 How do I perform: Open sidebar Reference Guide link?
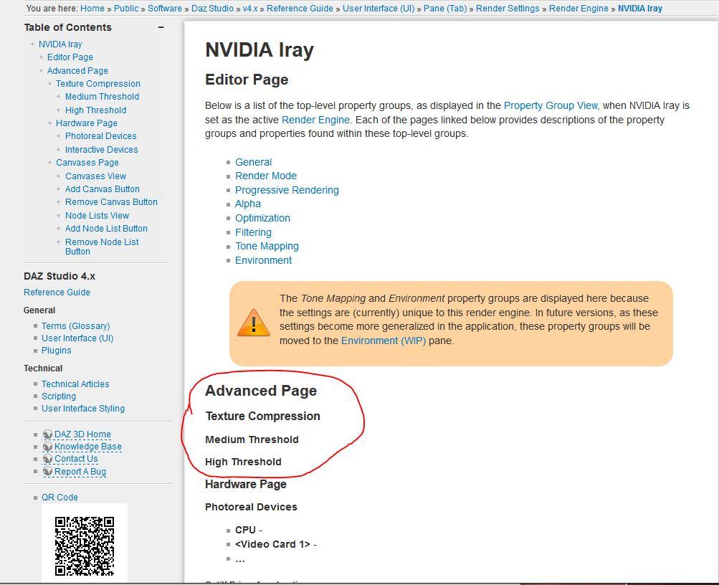tap(57, 292)
